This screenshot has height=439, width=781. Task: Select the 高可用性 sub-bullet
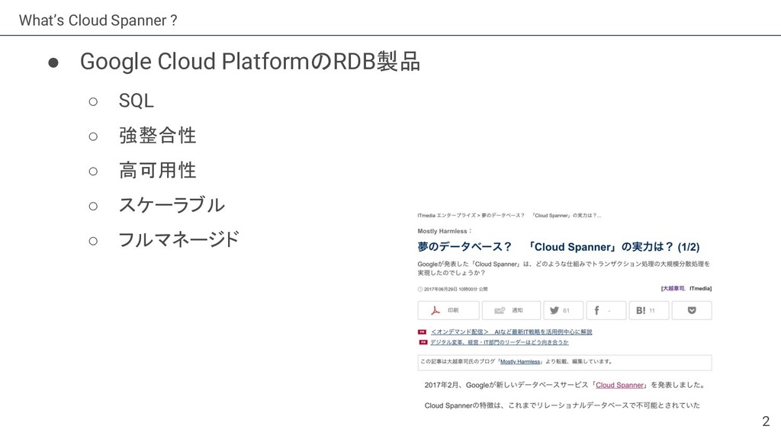click(x=157, y=170)
